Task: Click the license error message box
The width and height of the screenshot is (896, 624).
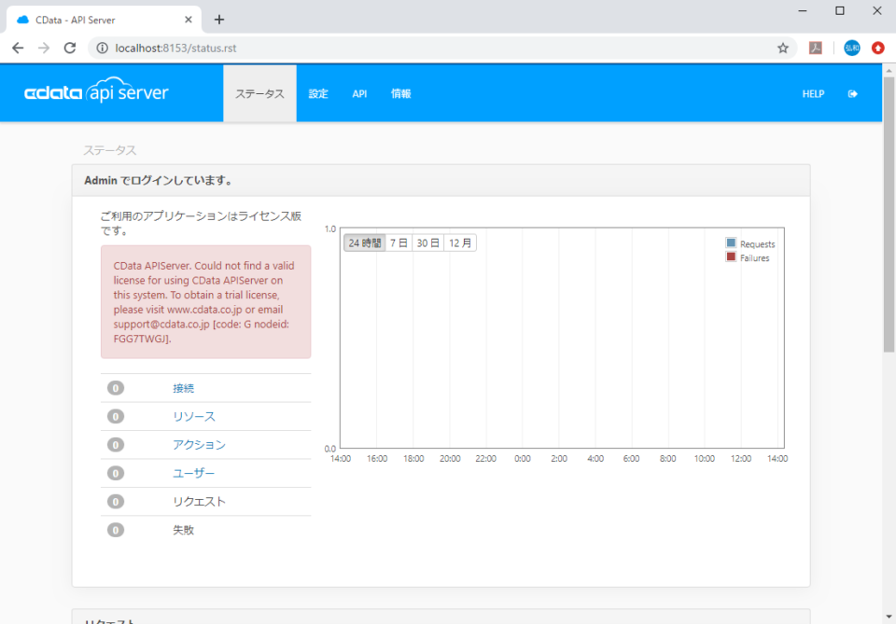Action: (205, 302)
